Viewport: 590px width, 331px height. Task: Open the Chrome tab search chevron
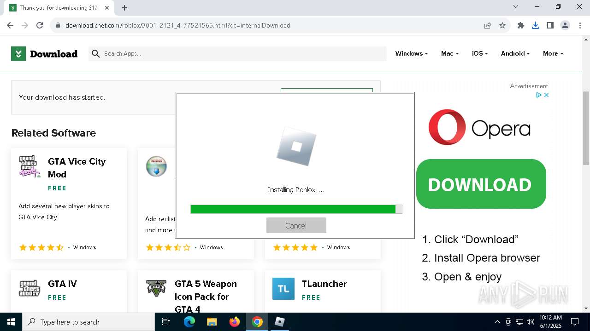[x=516, y=6]
